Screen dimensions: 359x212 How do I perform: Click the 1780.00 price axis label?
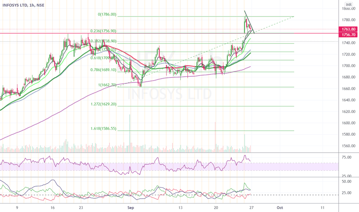coord(349,20)
